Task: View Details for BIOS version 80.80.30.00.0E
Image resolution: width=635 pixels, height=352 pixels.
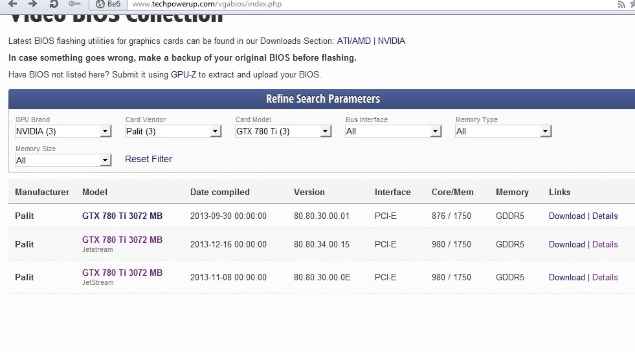Action: [x=605, y=277]
